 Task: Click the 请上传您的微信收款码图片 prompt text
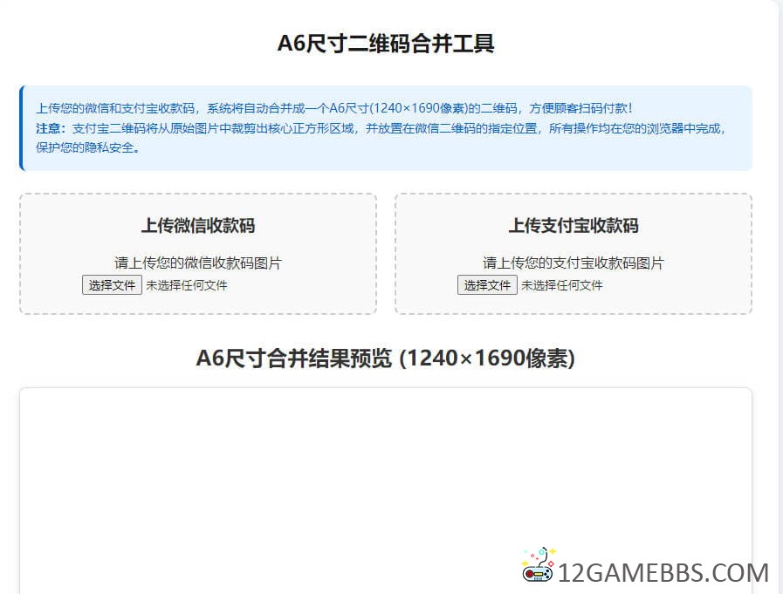click(198, 263)
